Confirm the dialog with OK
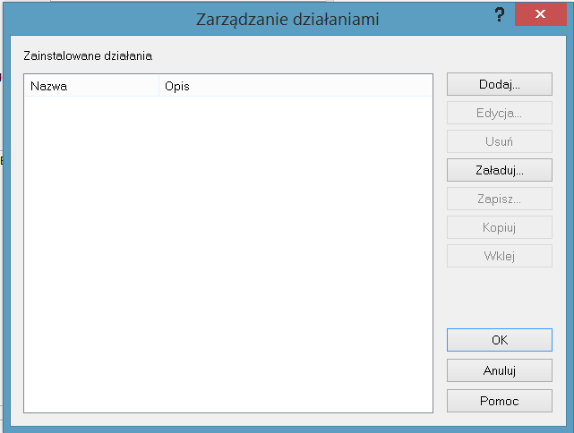 tap(499, 341)
